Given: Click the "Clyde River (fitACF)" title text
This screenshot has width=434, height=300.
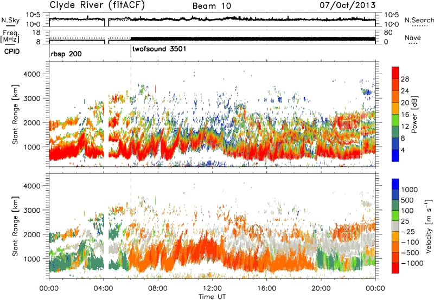Looking at the screenshot, I should click(97, 5).
